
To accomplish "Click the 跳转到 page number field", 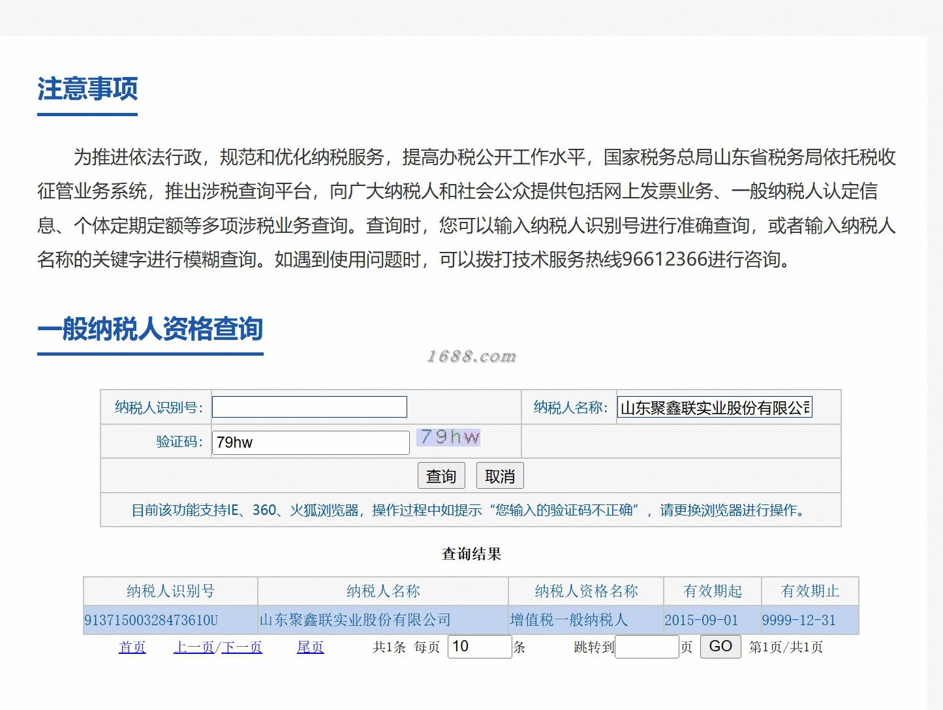I will (647, 646).
